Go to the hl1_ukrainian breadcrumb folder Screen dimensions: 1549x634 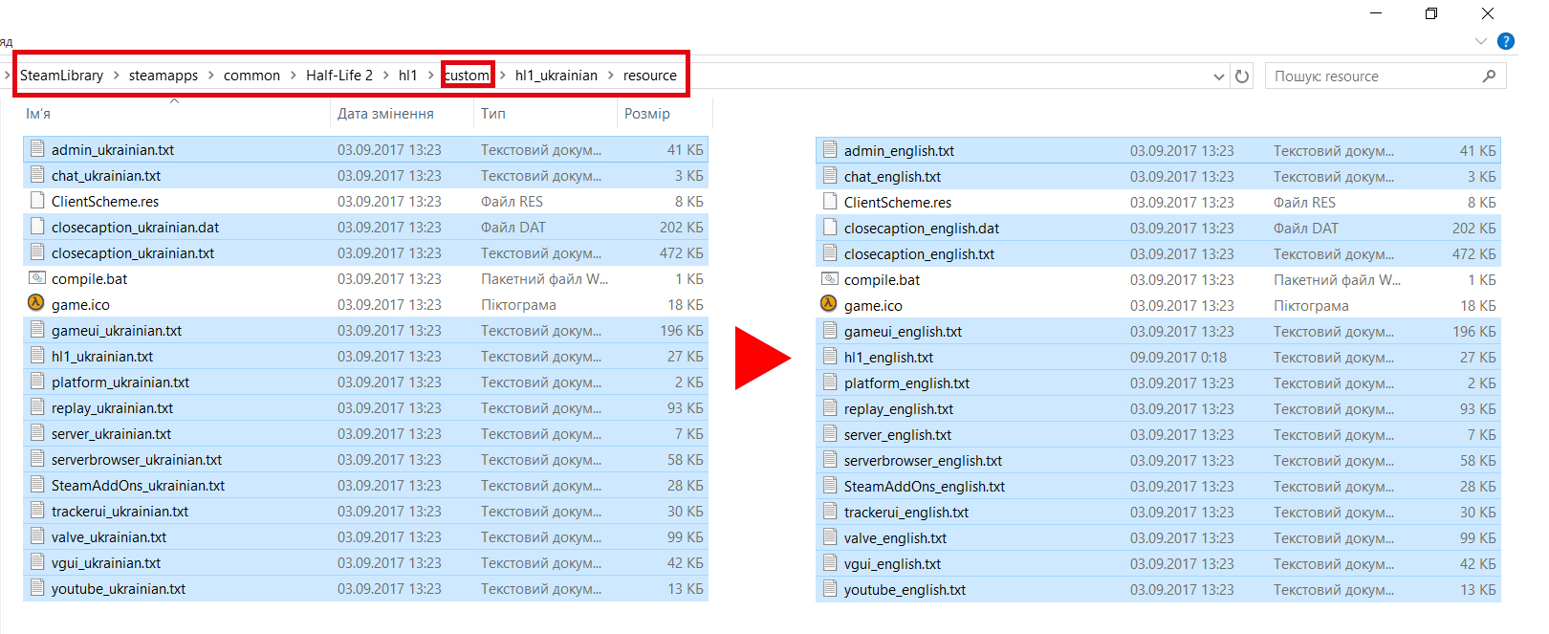(x=556, y=76)
